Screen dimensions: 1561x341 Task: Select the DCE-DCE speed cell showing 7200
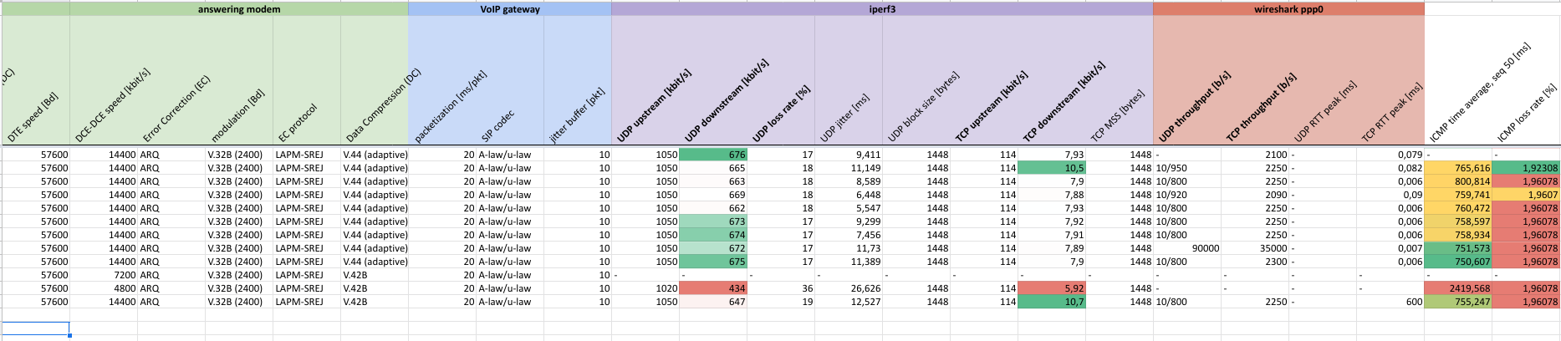(x=105, y=275)
